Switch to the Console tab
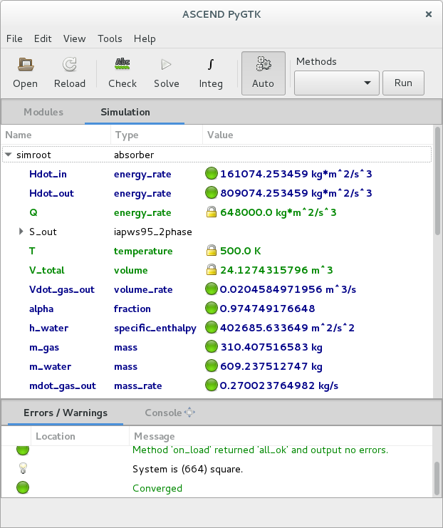This screenshot has height=528, width=443. pos(163,413)
